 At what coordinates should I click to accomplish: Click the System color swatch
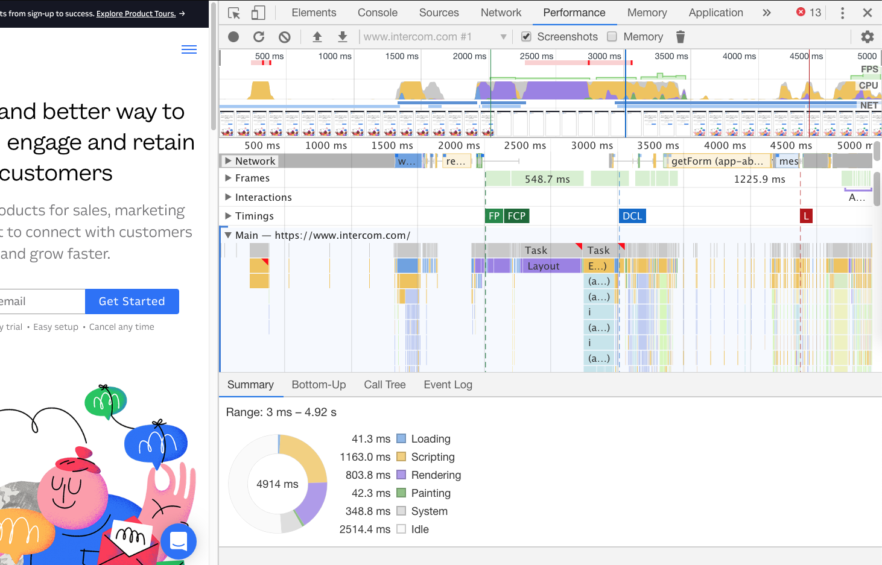(401, 511)
